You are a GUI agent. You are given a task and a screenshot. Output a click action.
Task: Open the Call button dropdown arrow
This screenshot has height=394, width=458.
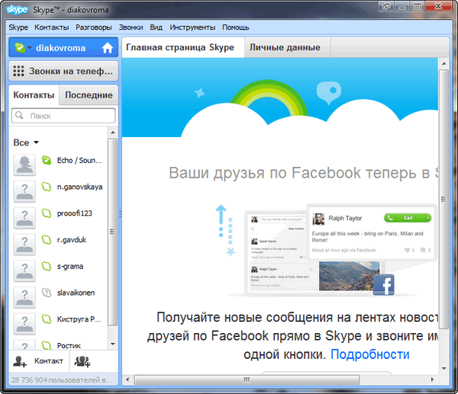(428, 217)
